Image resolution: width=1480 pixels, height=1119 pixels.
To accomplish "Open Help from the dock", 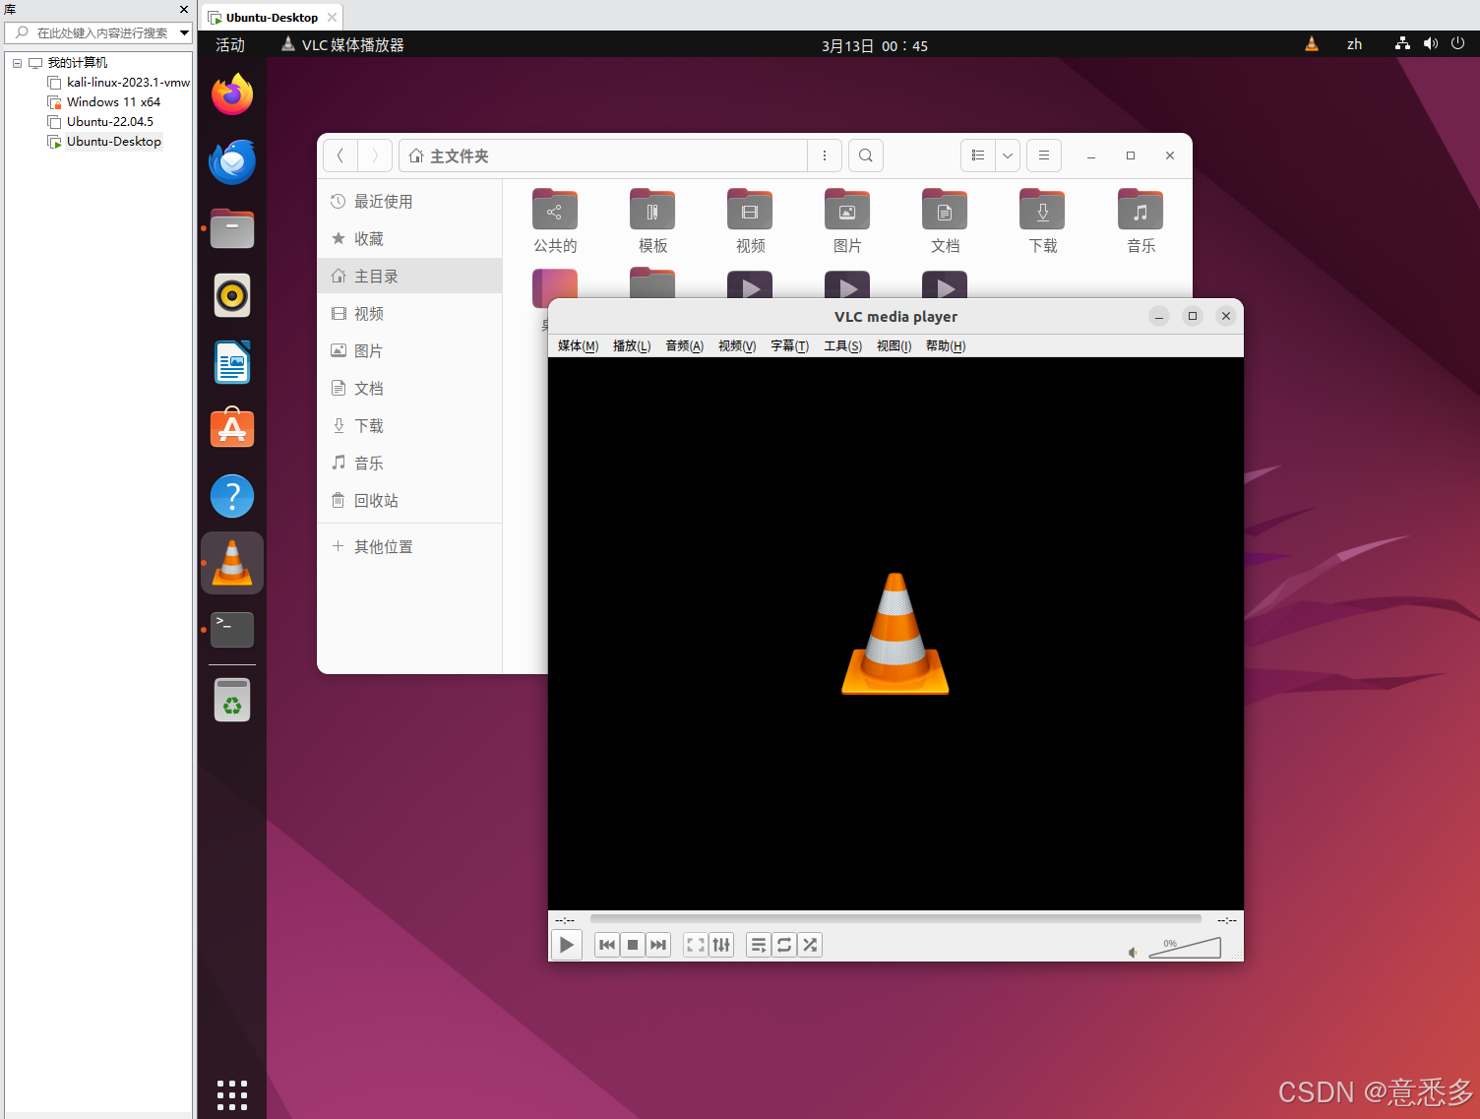I will (232, 496).
